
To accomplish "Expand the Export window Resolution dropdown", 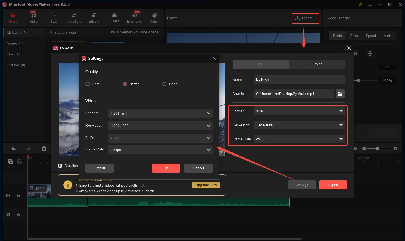I will 299,125.
